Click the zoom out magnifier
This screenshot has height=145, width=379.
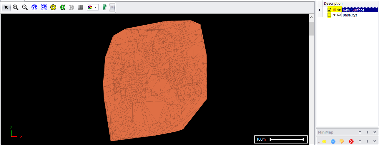25,8
